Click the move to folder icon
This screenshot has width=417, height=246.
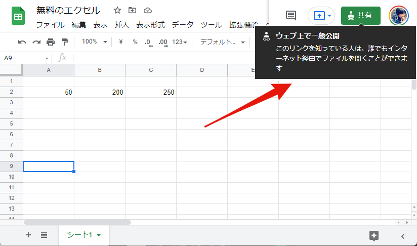coord(132,10)
